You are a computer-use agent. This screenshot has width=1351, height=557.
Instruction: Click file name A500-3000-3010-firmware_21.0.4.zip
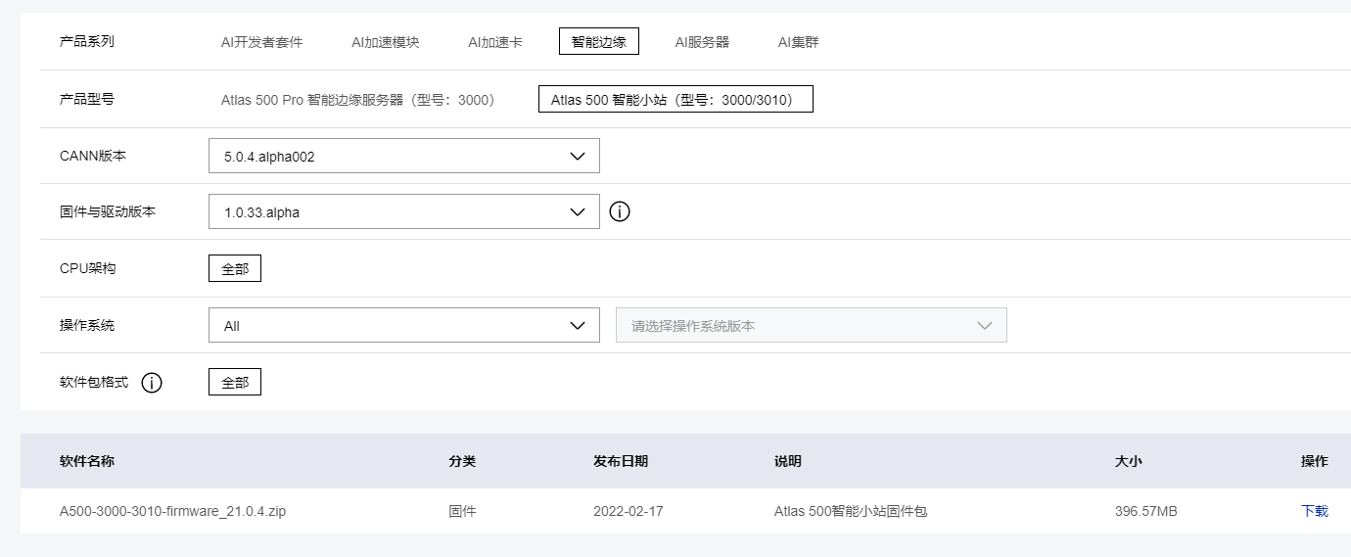pyautogui.click(x=172, y=511)
